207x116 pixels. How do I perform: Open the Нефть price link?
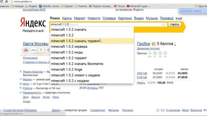[141, 83]
